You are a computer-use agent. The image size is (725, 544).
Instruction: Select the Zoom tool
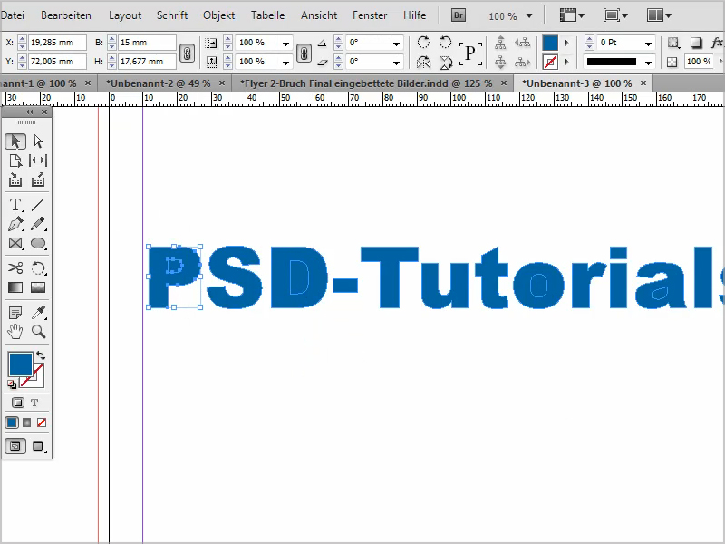click(38, 331)
